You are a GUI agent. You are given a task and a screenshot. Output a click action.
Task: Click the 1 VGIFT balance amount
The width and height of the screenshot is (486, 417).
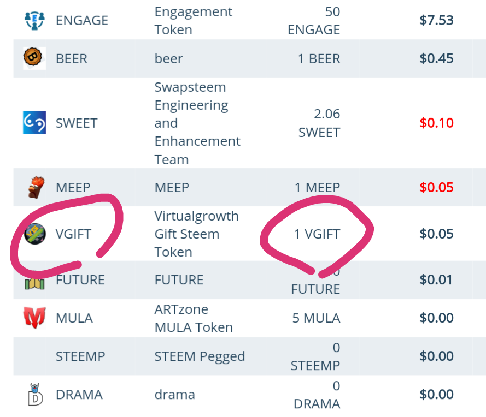pyautogui.click(x=317, y=234)
